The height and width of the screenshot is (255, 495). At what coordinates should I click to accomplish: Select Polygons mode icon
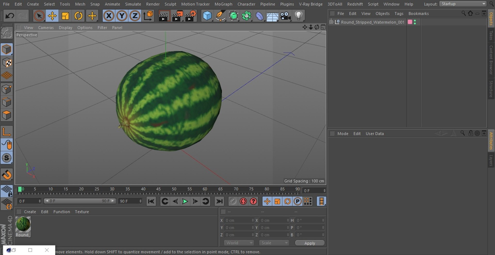[x=7, y=115]
